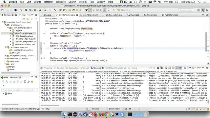This screenshot has height=118, width=210.
Task: Open the Run menu in menu bar
Action: pyautogui.click(x=92, y=2)
